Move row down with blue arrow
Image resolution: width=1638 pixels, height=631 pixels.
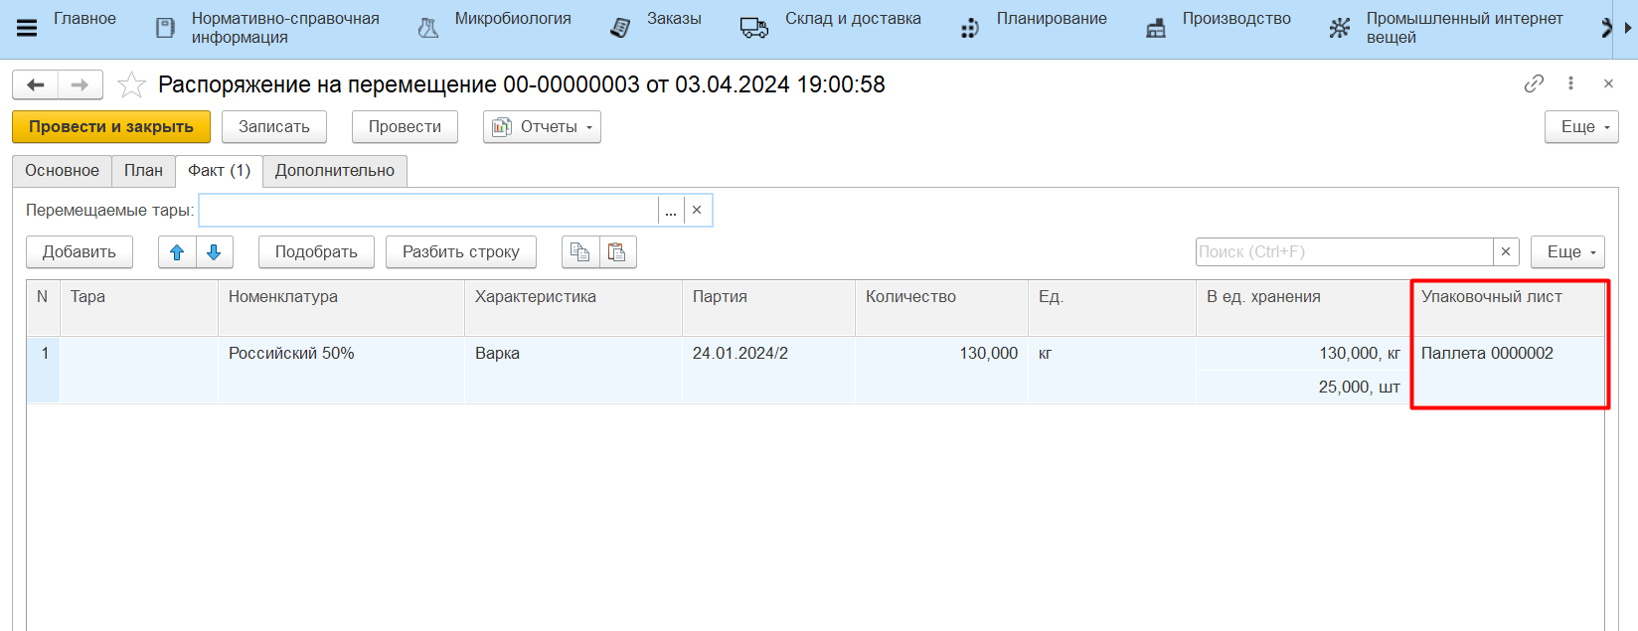point(214,252)
